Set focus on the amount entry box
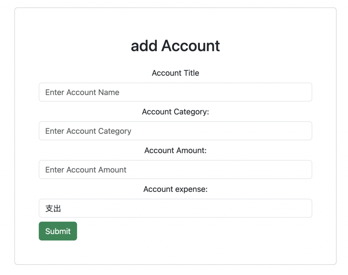The width and height of the screenshot is (348, 275). [175, 169]
